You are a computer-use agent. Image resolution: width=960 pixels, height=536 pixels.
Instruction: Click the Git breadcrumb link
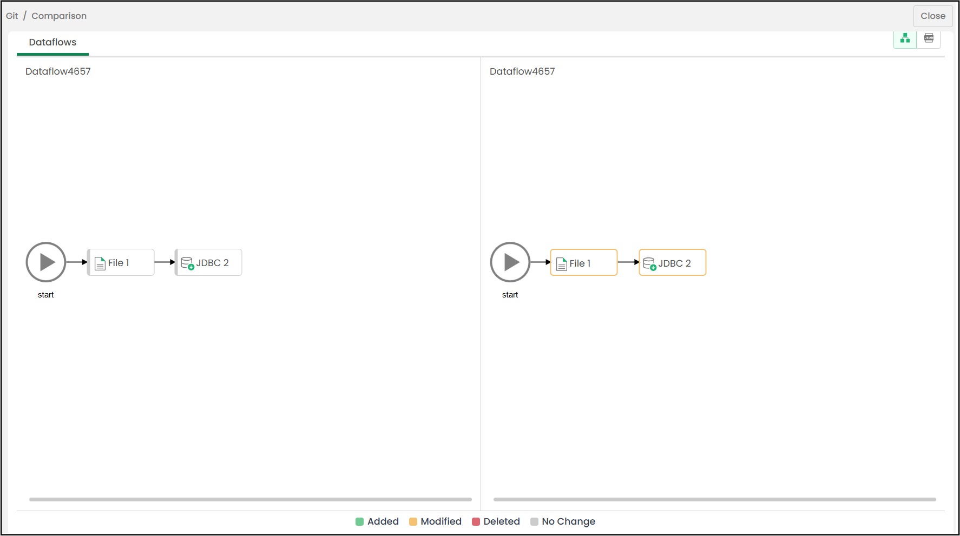coord(12,16)
